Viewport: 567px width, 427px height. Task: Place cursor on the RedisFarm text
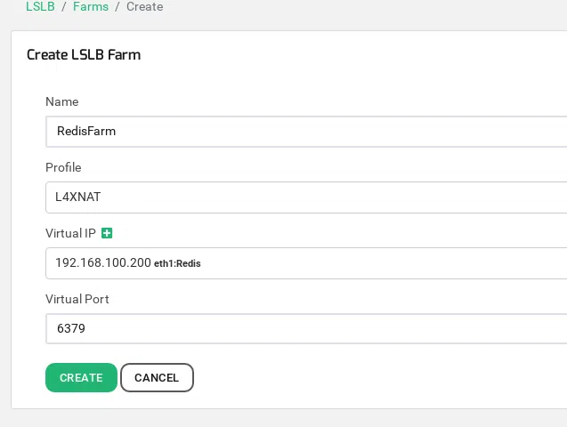(85, 132)
